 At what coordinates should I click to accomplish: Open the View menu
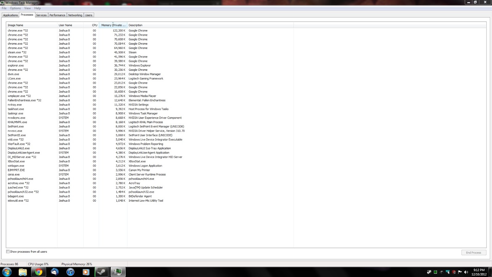tap(27, 8)
